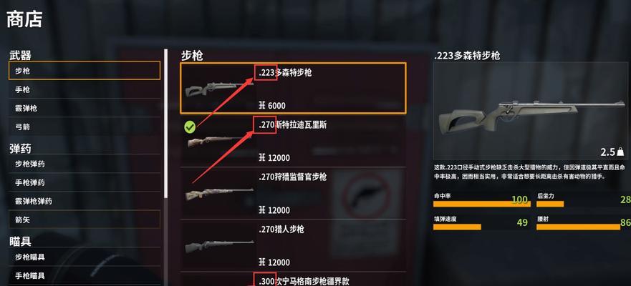The height and width of the screenshot is (286, 631).
Task: Open 步枪瞄具 scopes category
Action: pos(85,257)
